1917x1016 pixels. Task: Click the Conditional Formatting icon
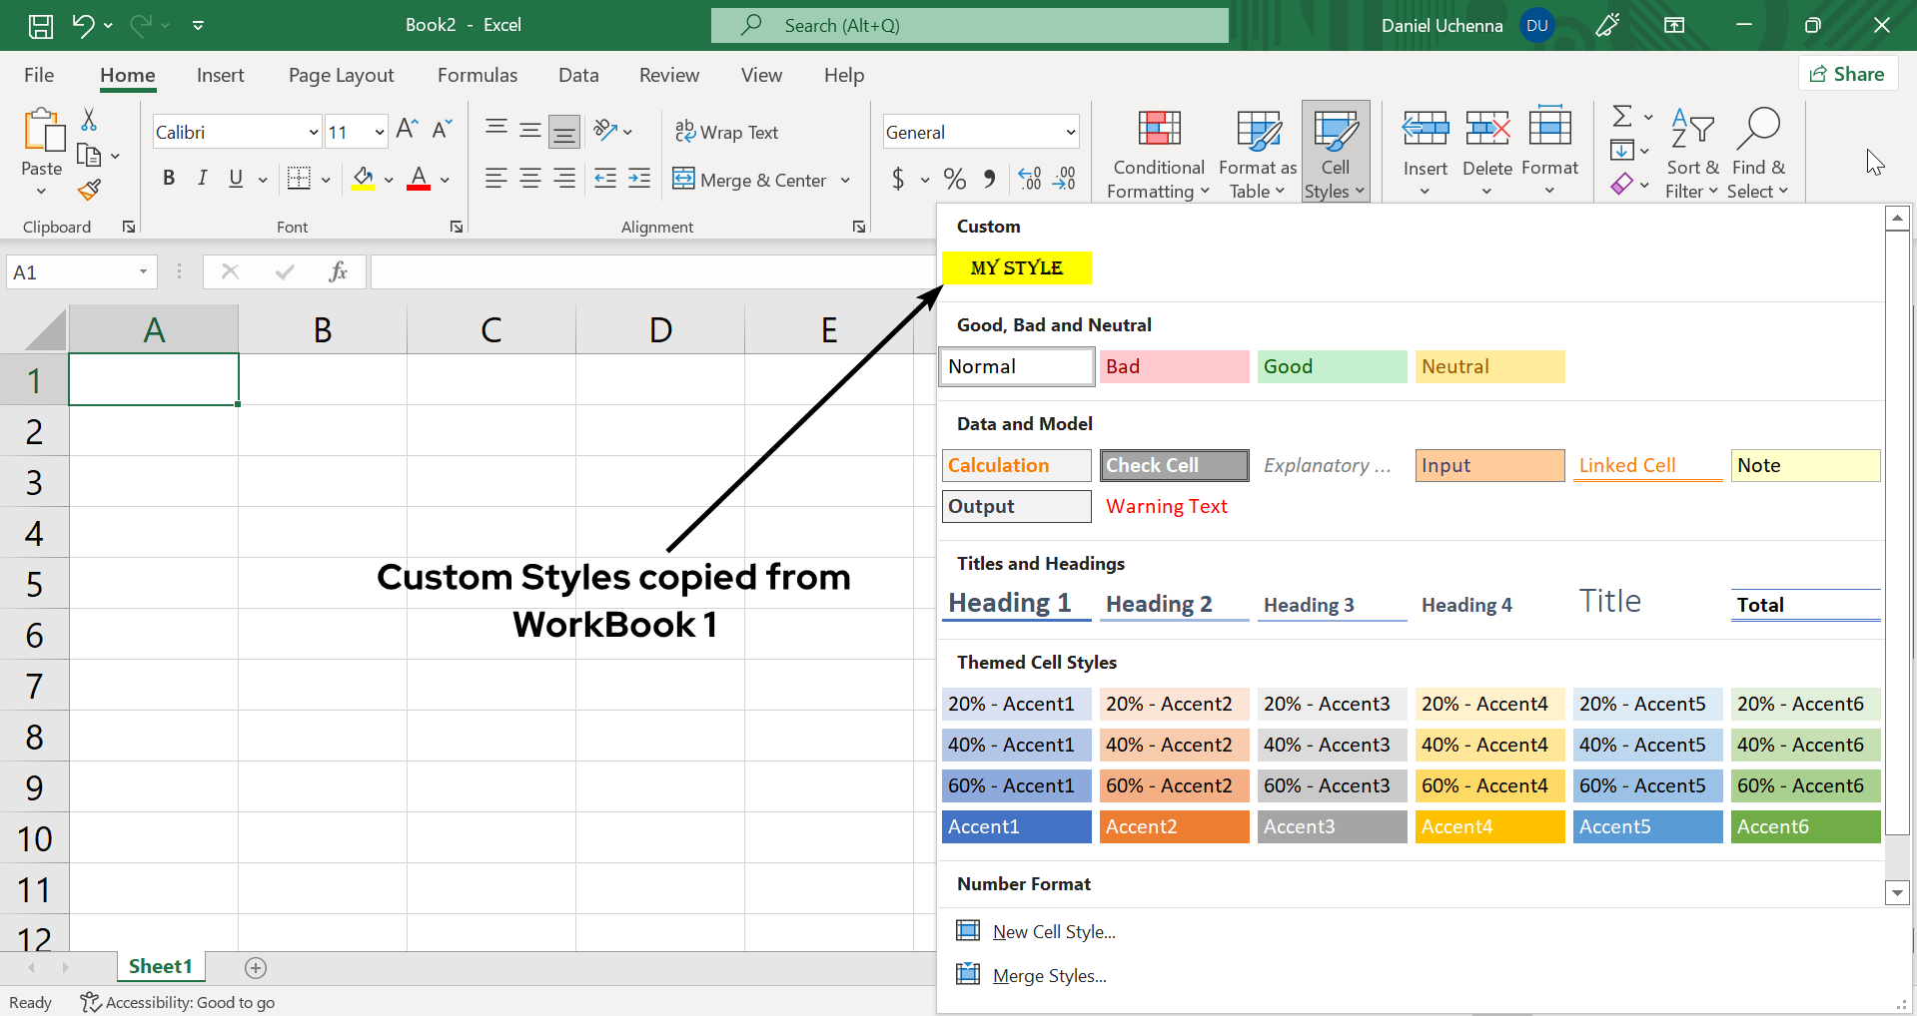pos(1159,130)
